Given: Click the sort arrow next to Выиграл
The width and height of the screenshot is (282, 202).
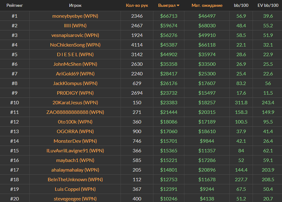Looking at the screenshot, I should (178, 6).
